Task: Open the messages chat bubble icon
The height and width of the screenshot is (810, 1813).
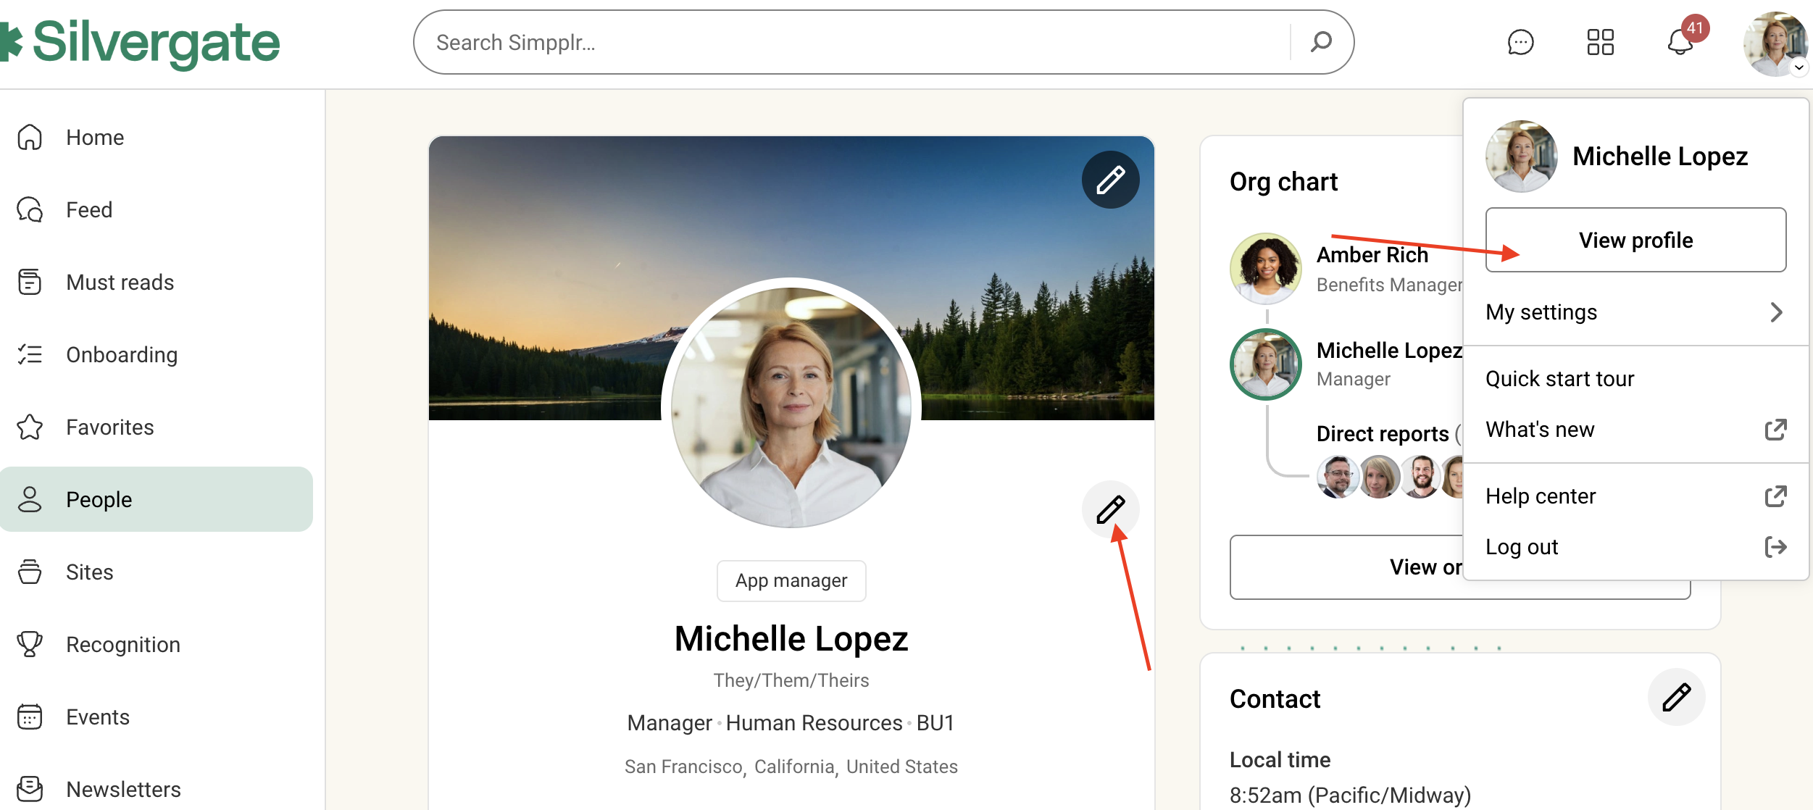Action: pyautogui.click(x=1520, y=42)
